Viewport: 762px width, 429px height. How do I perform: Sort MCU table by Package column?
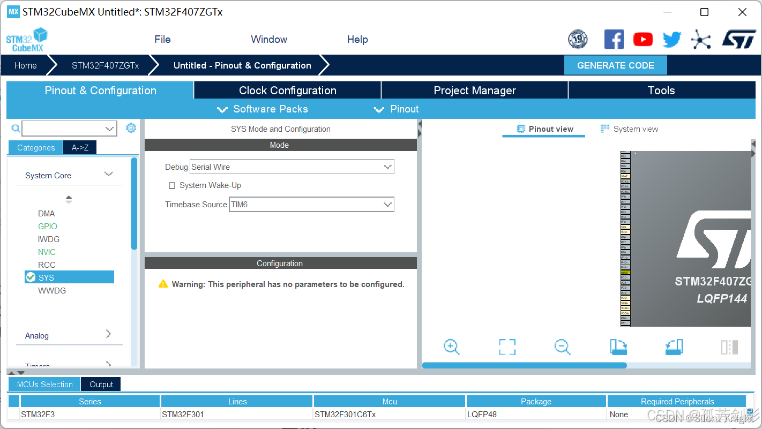[x=536, y=401]
